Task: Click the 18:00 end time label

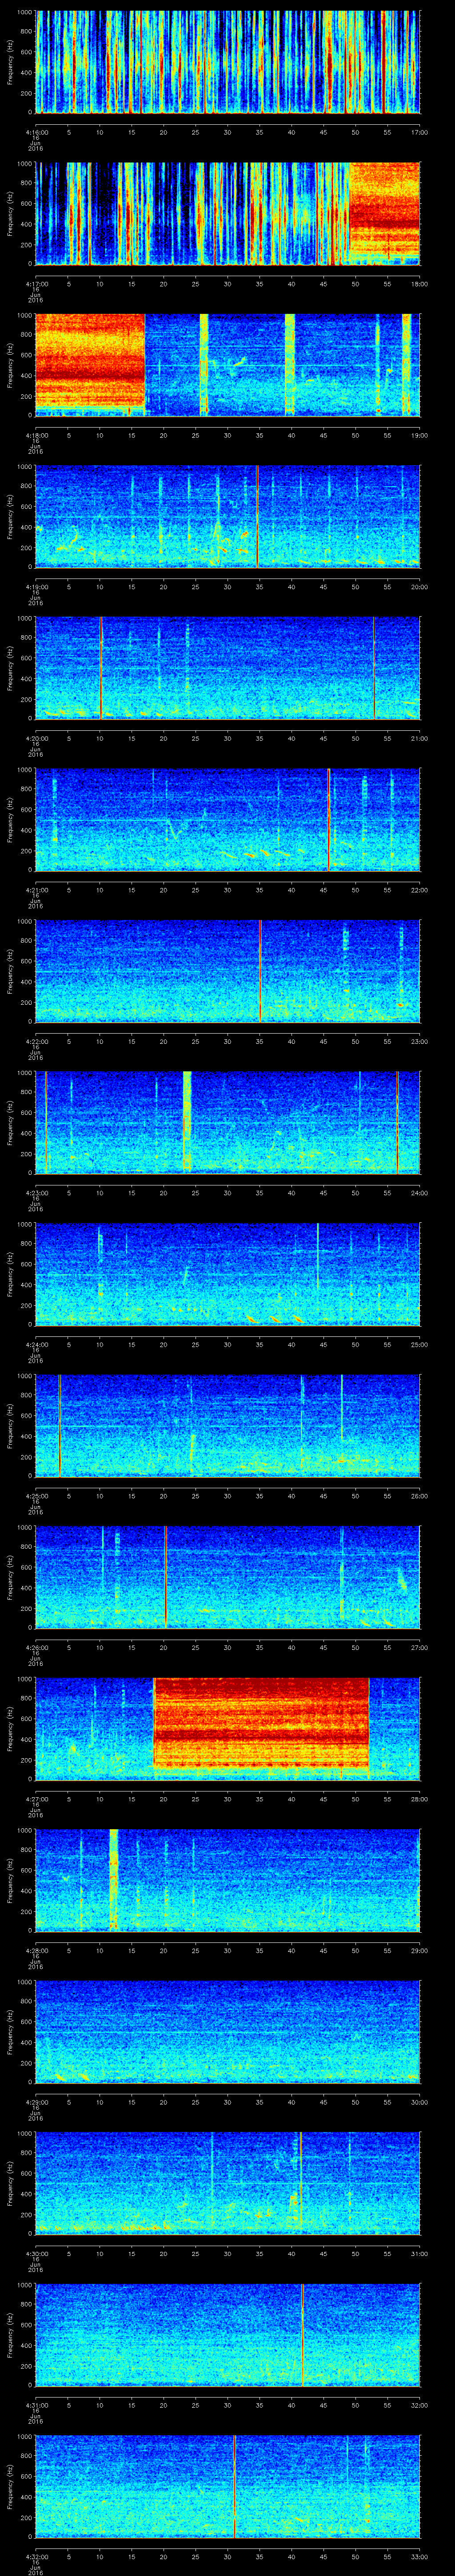Action: (419, 284)
